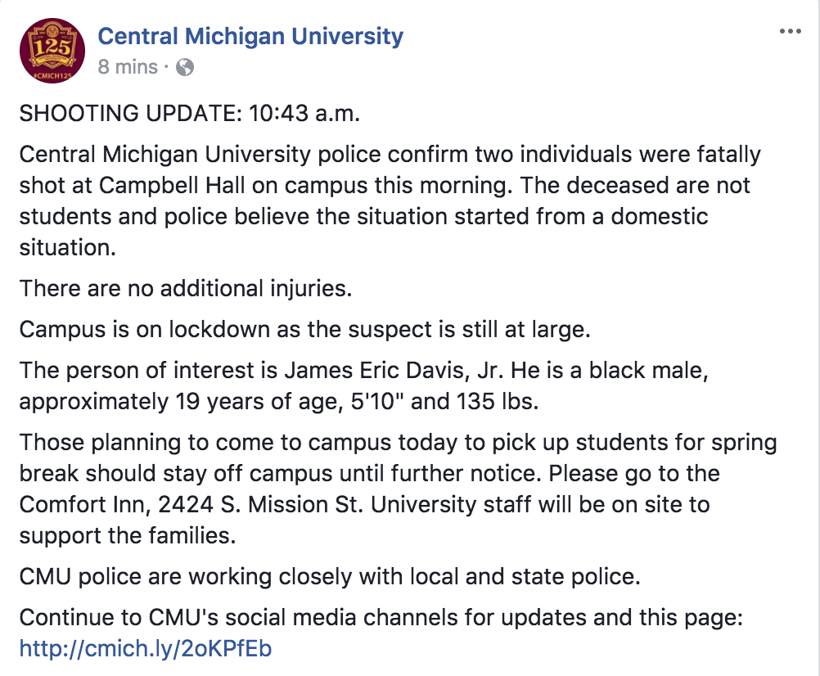Visit the Central Michigan University page name
Screen dimensions: 820x676
pyautogui.click(x=250, y=36)
